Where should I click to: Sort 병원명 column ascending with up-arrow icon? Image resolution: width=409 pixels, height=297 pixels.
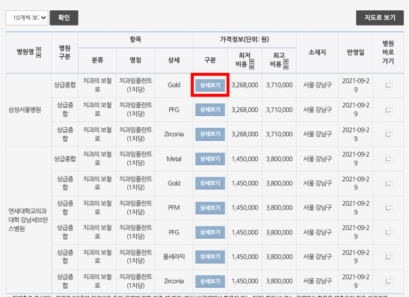point(39,55)
